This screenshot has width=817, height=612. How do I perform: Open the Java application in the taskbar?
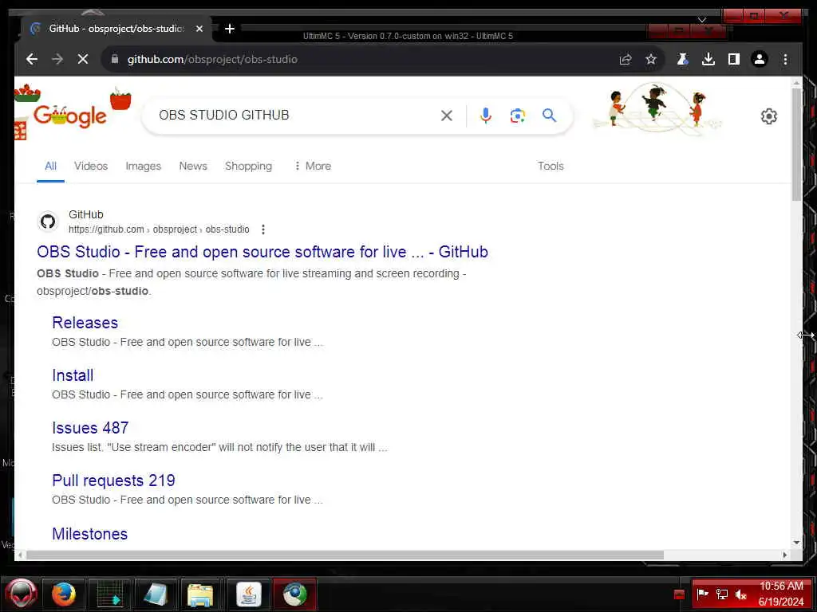(x=249, y=594)
